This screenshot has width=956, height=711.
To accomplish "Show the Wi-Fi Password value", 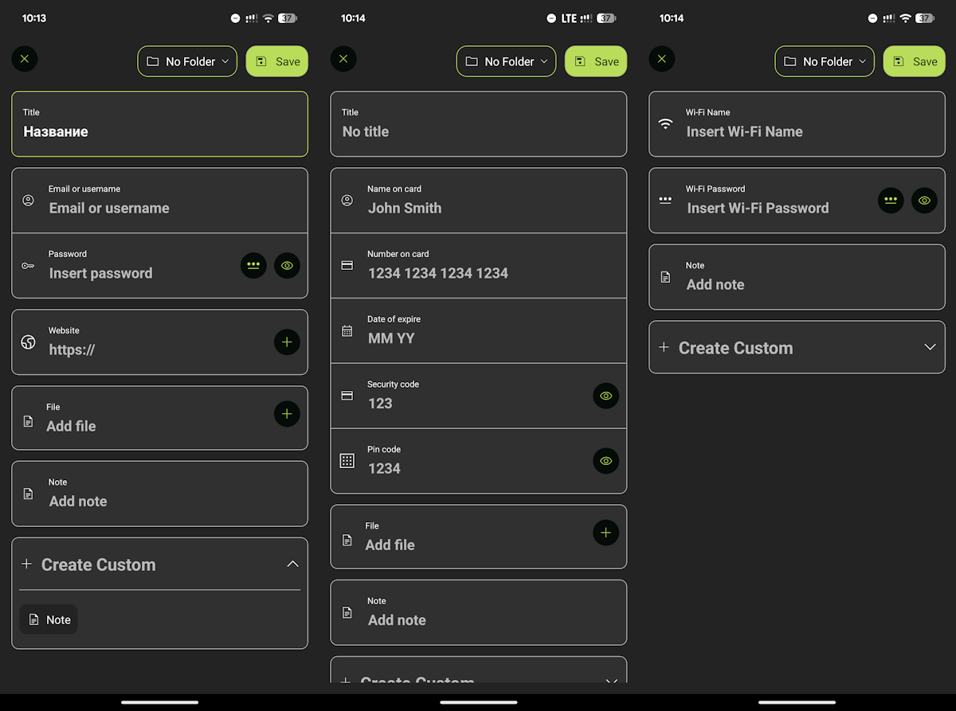I will [924, 201].
